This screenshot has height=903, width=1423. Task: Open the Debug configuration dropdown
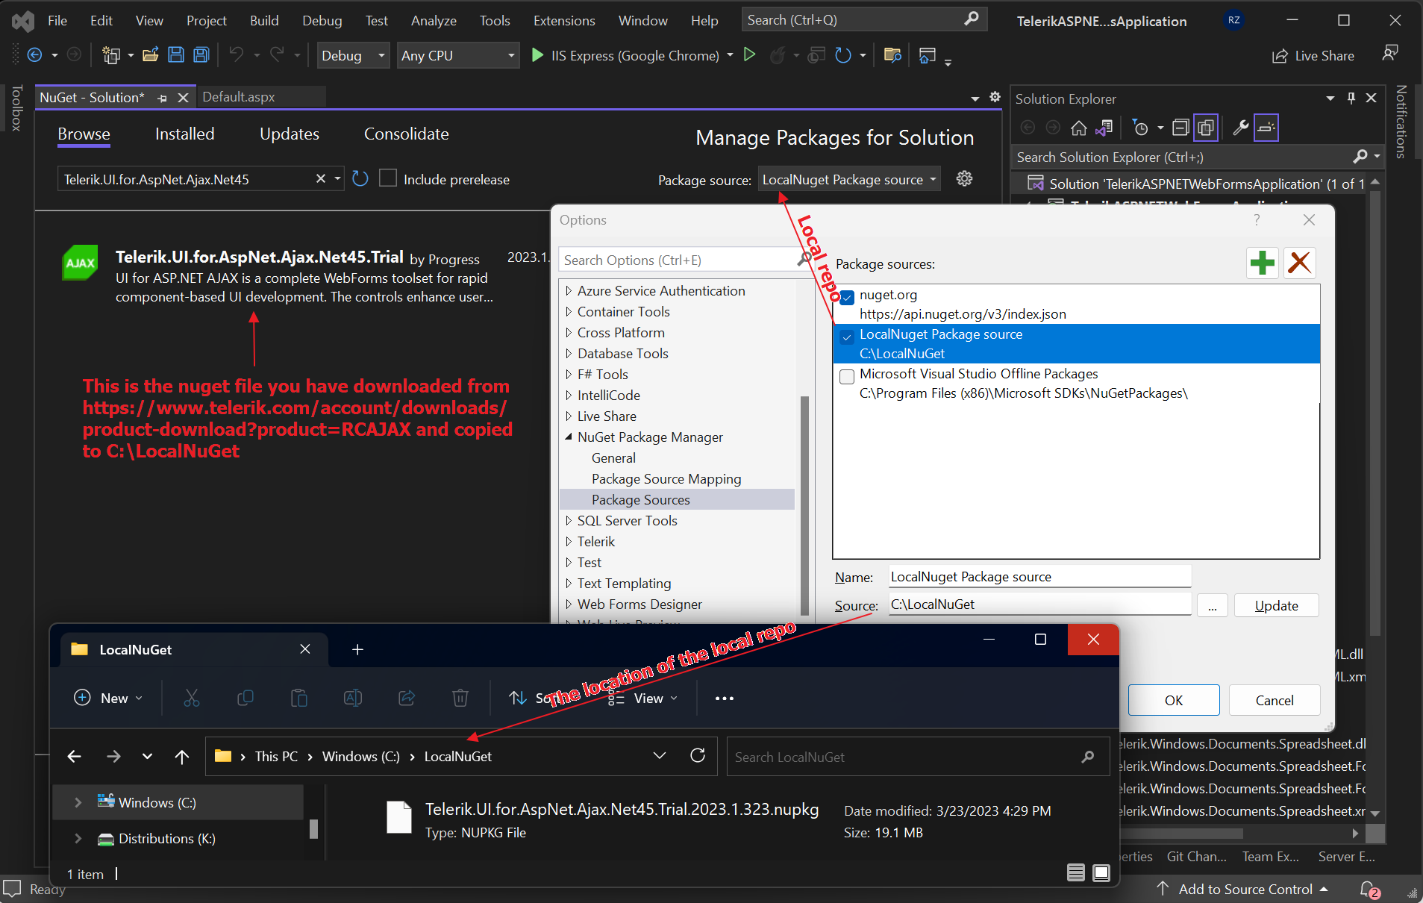(353, 55)
